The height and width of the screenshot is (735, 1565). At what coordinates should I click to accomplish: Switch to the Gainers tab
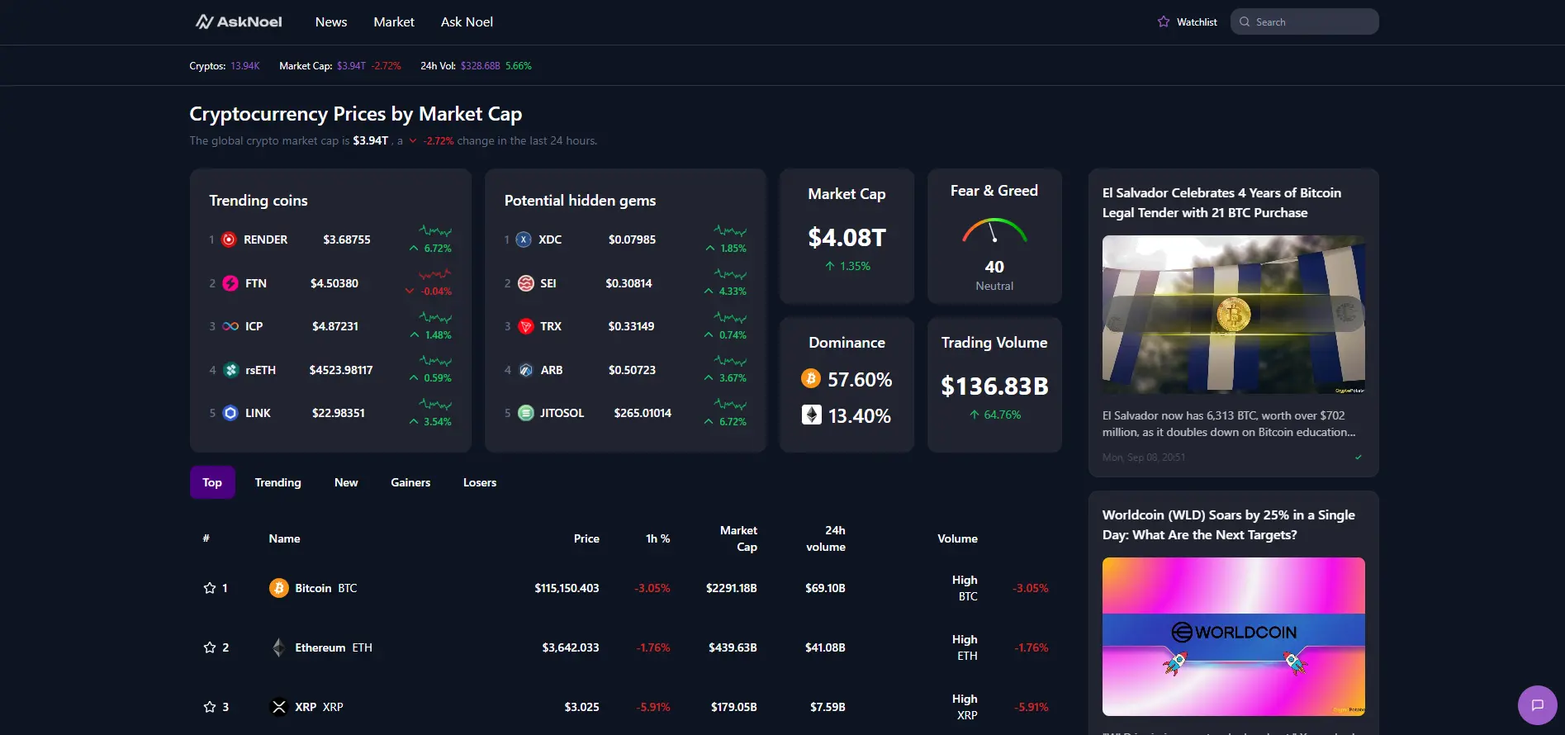click(x=410, y=482)
